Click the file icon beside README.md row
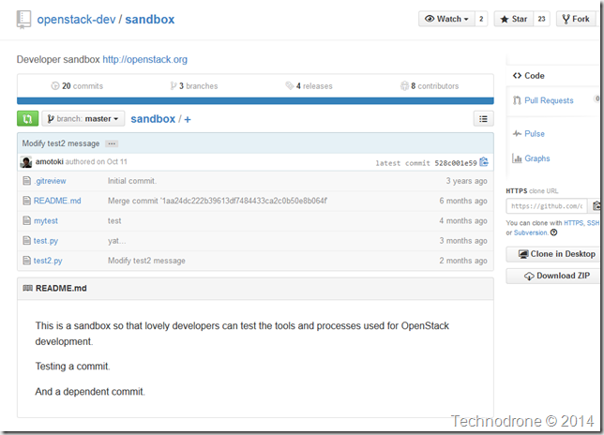Screen dimensions: 604x435 point(26,201)
